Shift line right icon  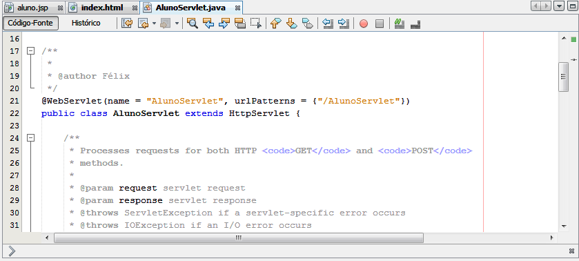coord(344,23)
